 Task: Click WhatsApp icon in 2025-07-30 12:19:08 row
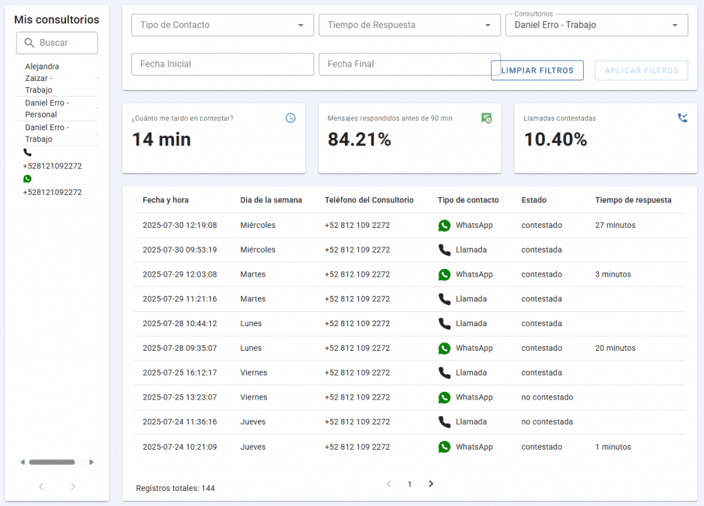pyautogui.click(x=444, y=225)
